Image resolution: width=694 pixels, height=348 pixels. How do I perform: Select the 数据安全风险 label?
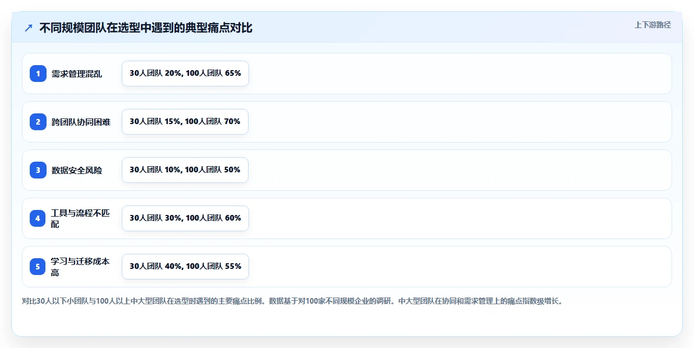point(77,170)
